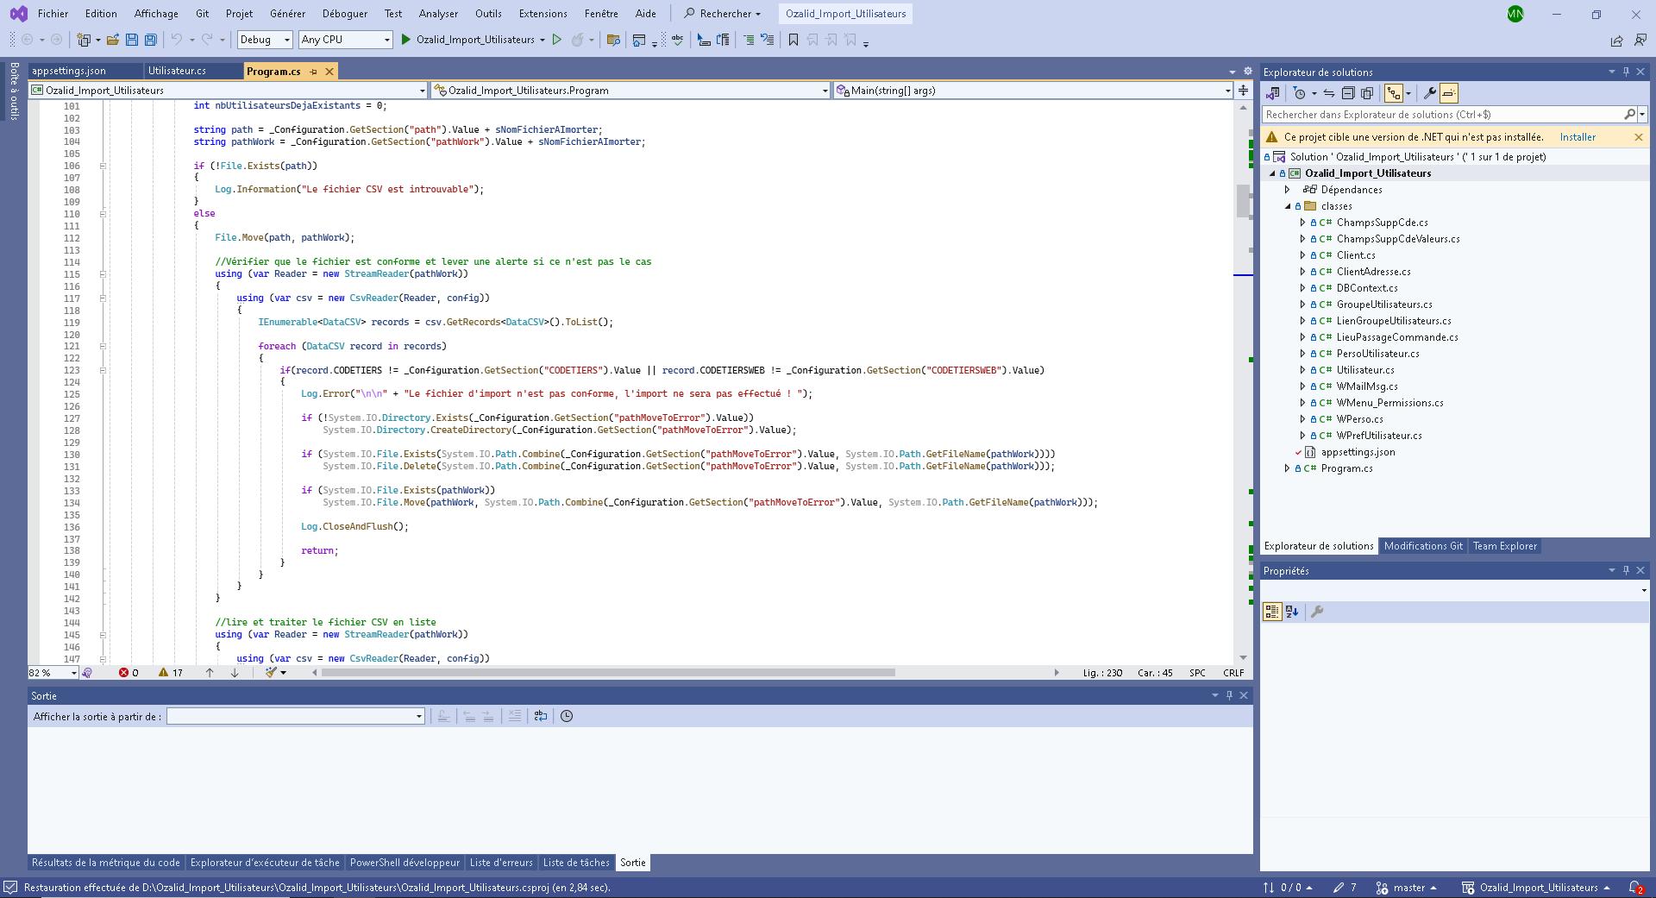Toggle the Preview Selected Items button
The height and width of the screenshot is (898, 1656).
(x=1449, y=93)
